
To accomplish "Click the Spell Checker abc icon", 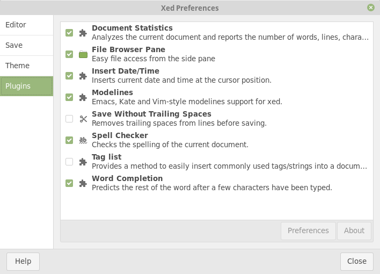I will pyautogui.click(x=83, y=140).
